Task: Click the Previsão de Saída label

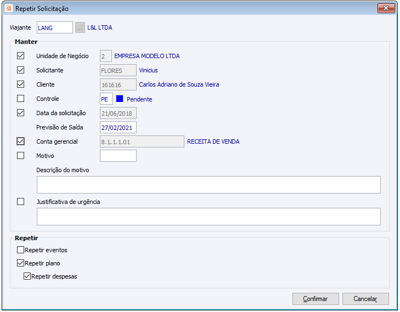Action: click(60, 127)
